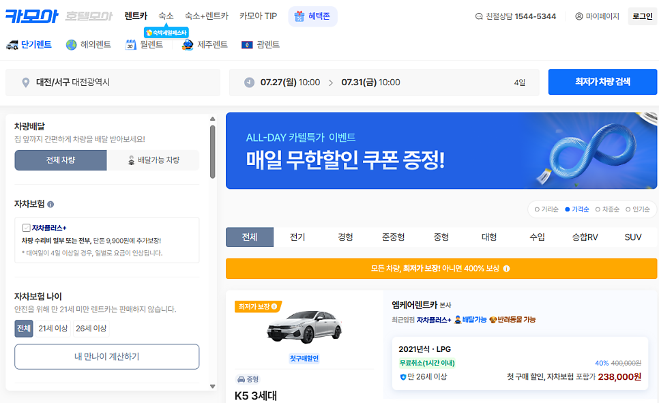The width and height of the screenshot is (659, 403).
Task: Click the shield icon next to 만 26세 이상
Action: click(402, 377)
